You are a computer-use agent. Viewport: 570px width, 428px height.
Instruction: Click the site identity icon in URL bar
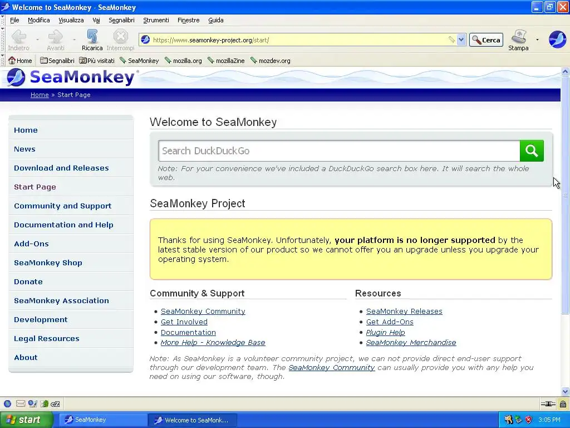145,40
